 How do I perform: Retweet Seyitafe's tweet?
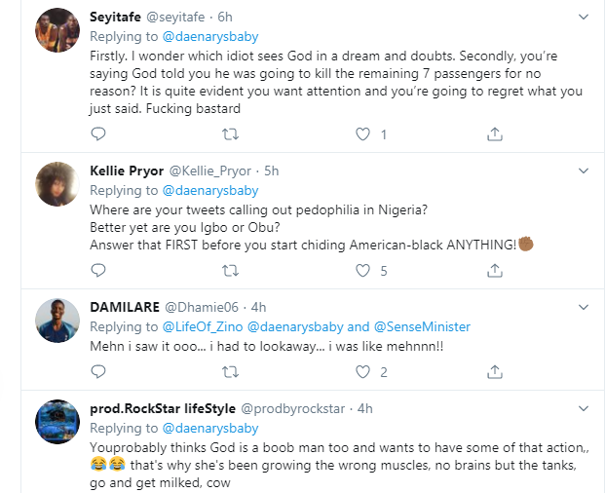(230, 133)
